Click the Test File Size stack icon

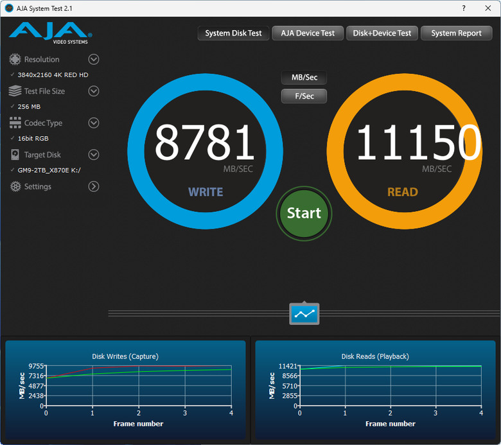15,91
